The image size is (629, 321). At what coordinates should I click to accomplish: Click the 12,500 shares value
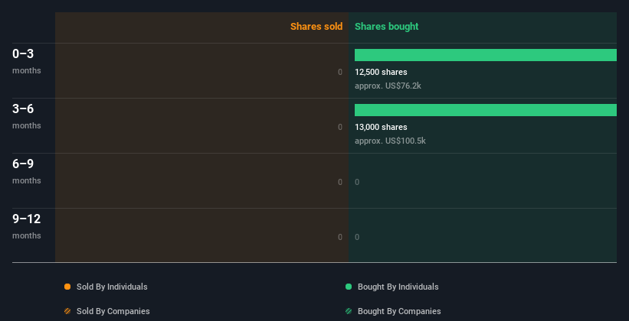381,72
